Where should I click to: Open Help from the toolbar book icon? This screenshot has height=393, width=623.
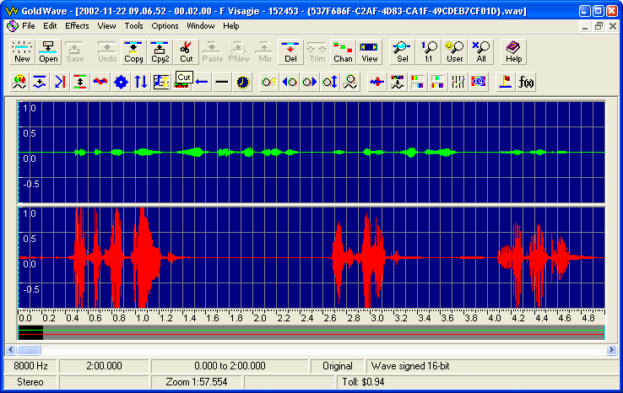513,51
